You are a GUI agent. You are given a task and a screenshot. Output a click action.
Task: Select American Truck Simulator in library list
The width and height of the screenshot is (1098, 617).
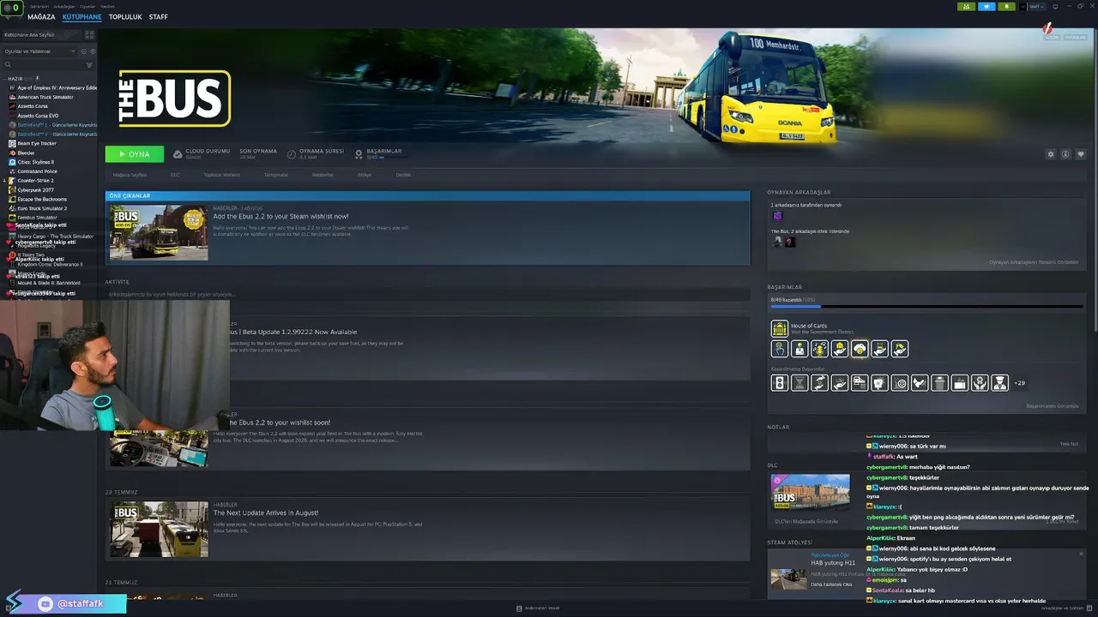pos(41,97)
